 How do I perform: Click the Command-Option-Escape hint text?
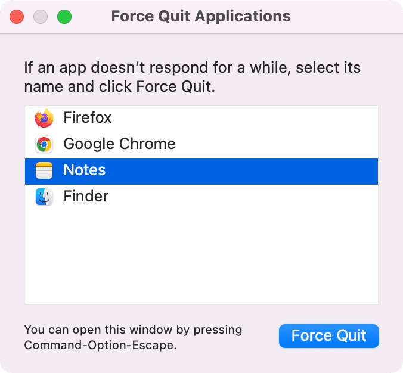133,337
